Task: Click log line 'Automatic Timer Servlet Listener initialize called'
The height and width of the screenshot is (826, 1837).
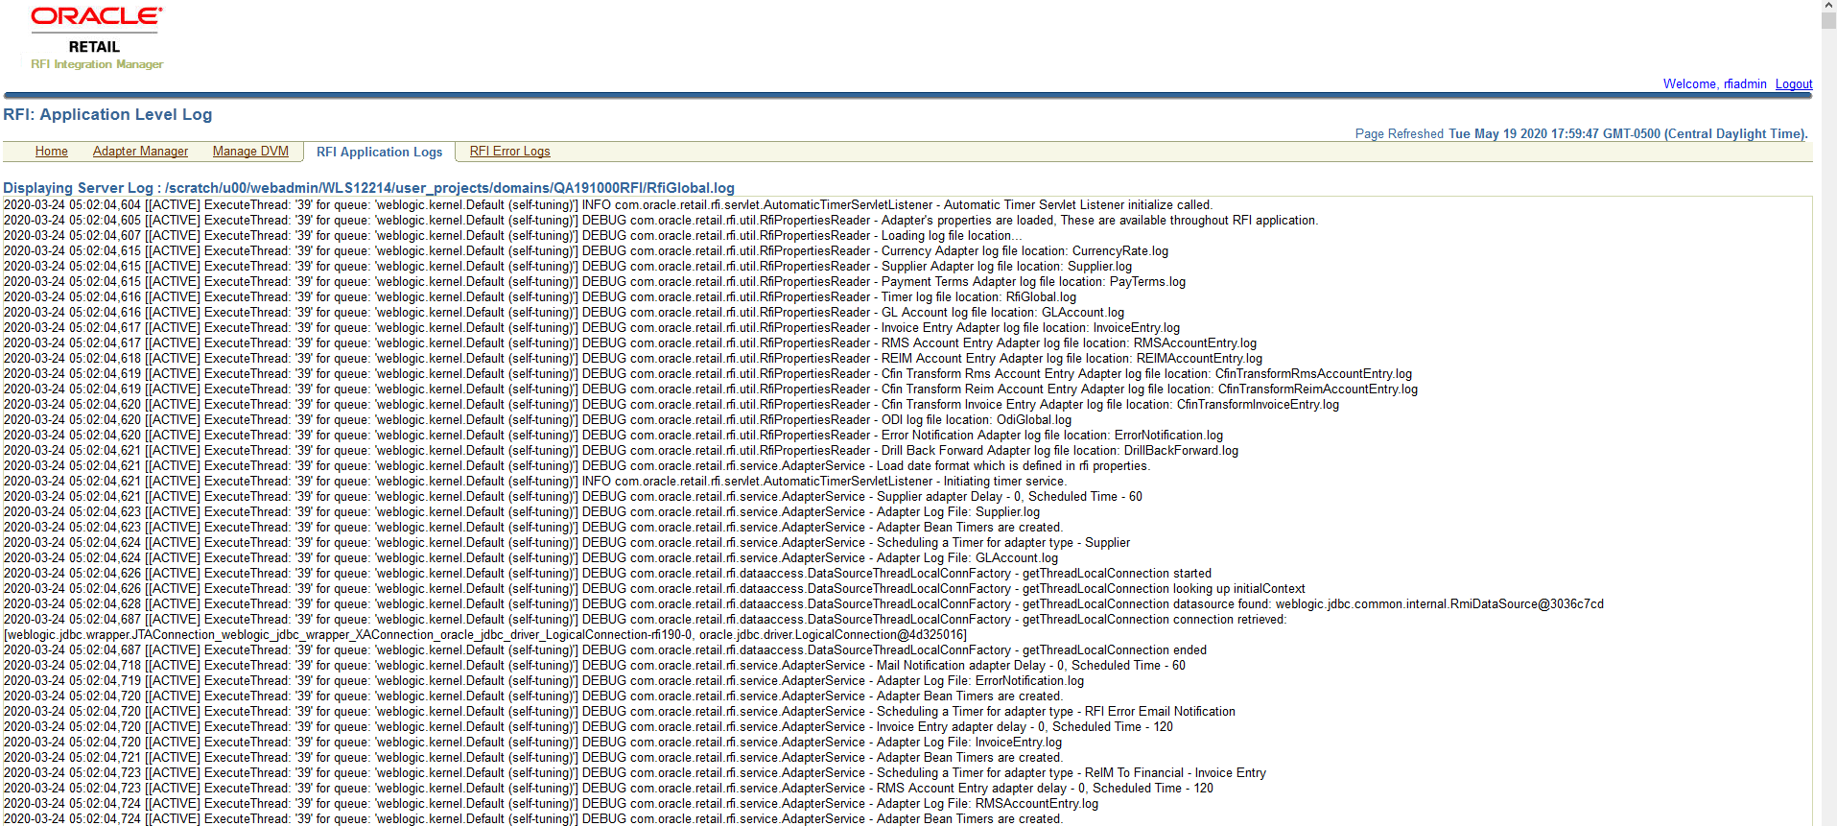Action: [x=608, y=205]
